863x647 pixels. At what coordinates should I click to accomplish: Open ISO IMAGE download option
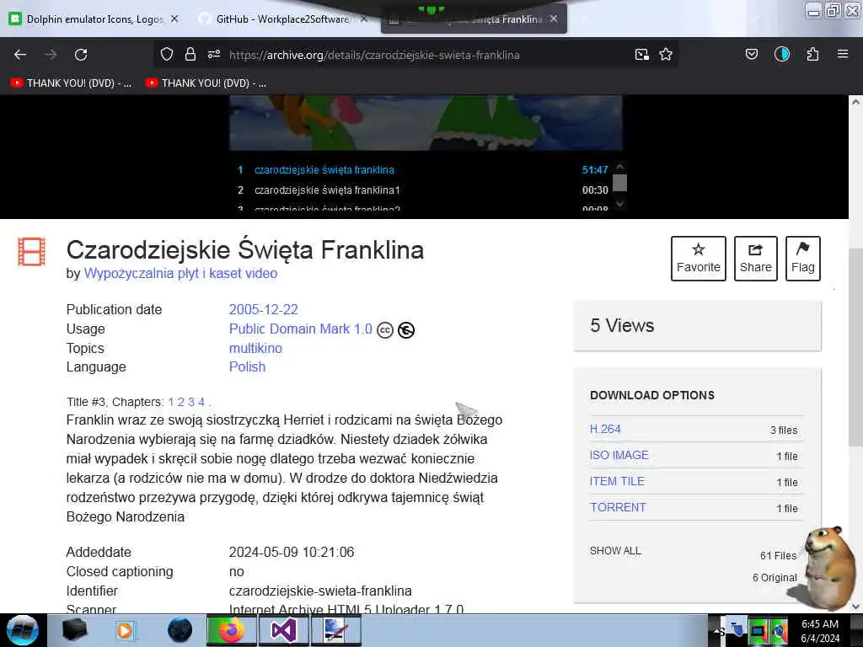click(x=619, y=455)
